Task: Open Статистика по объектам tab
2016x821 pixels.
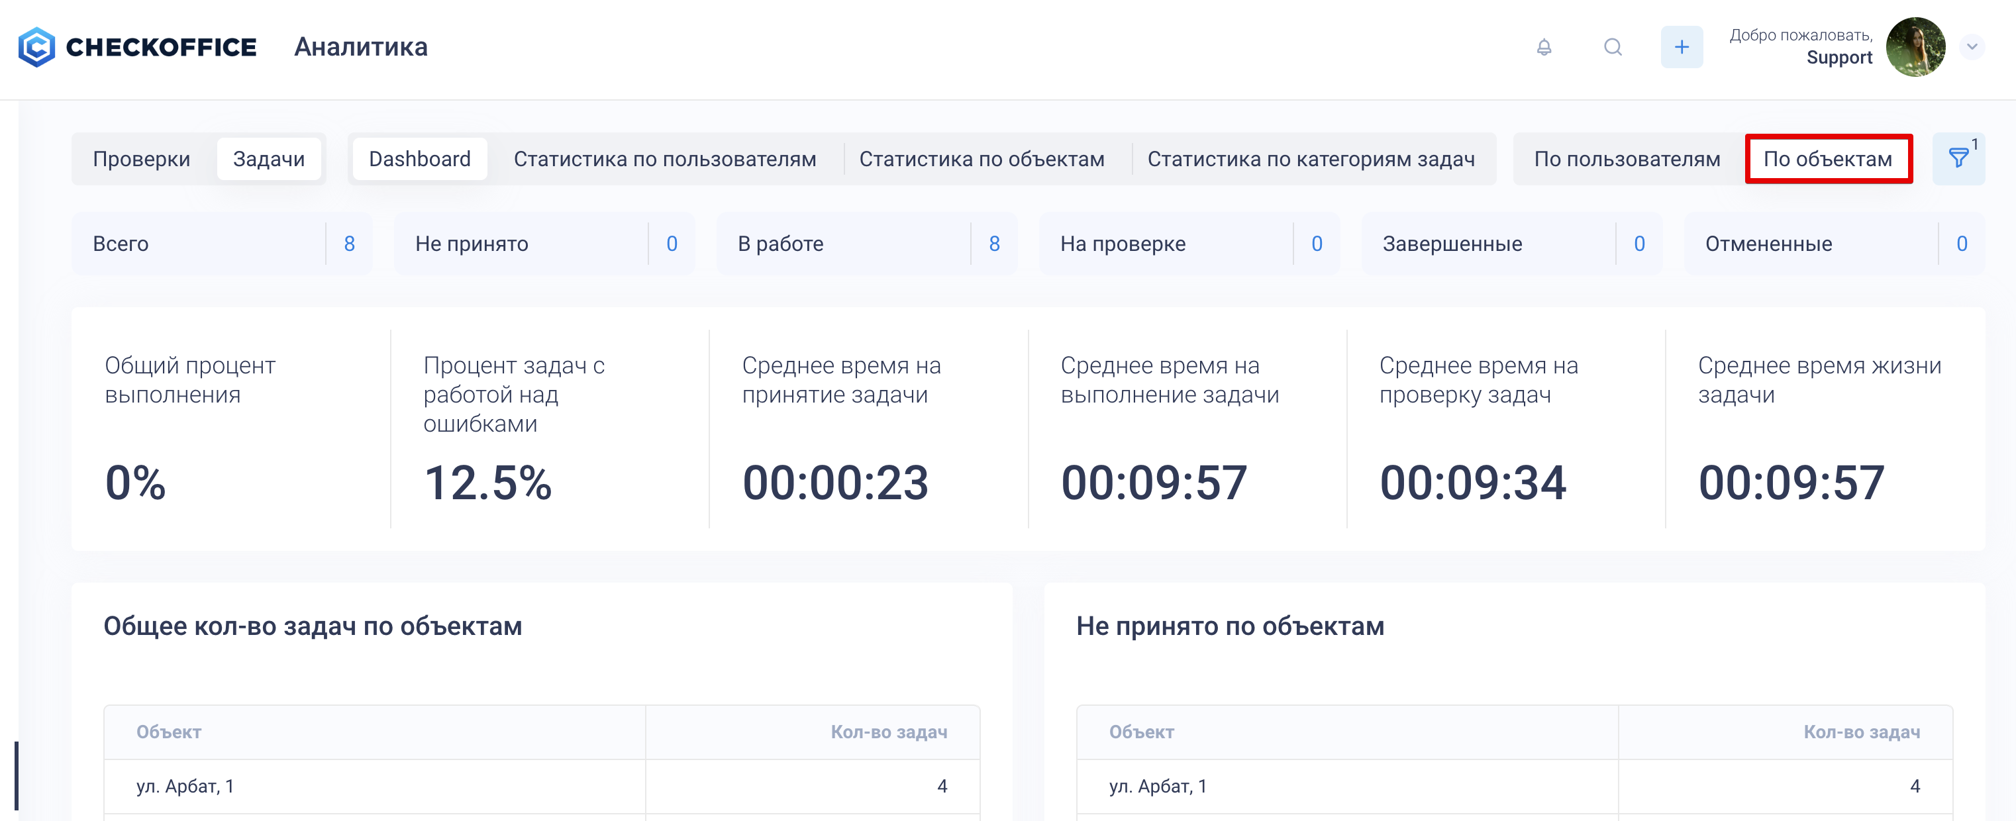Action: pos(982,159)
